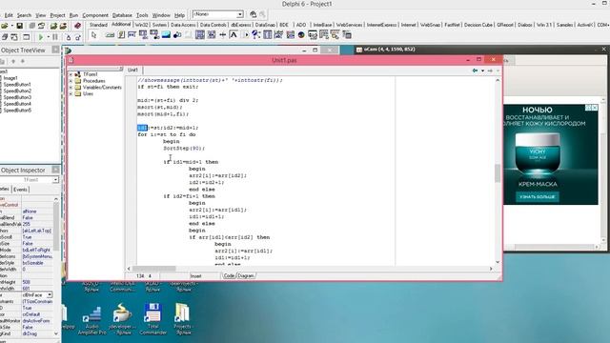
Task: Pick the BitBtn component from Additional palette
Action: (x=110, y=35)
